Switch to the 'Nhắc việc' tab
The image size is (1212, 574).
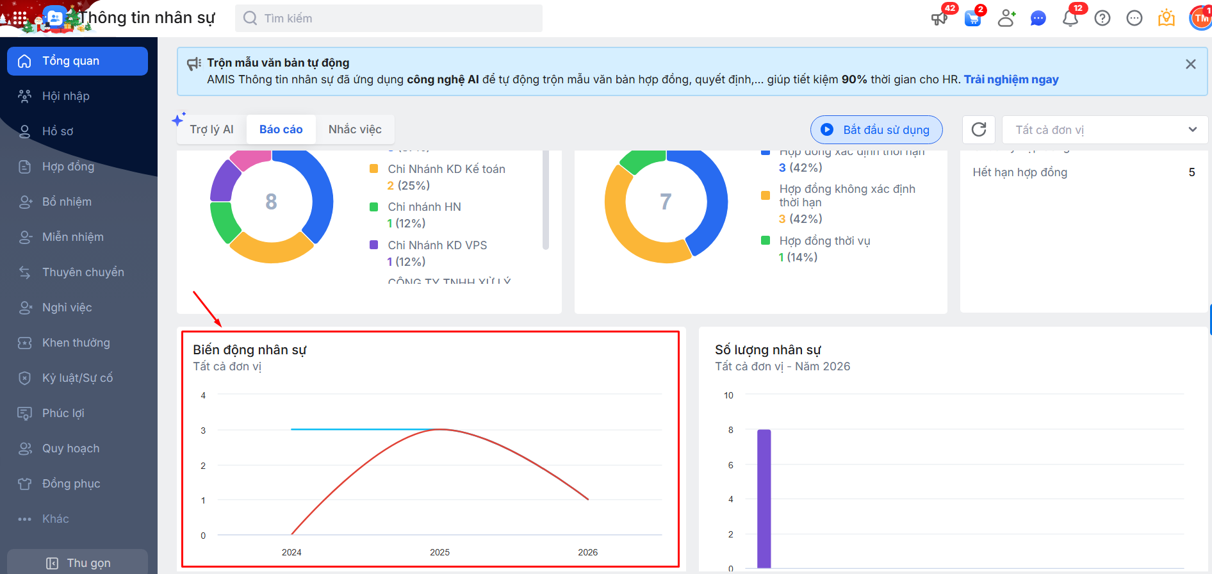(355, 129)
